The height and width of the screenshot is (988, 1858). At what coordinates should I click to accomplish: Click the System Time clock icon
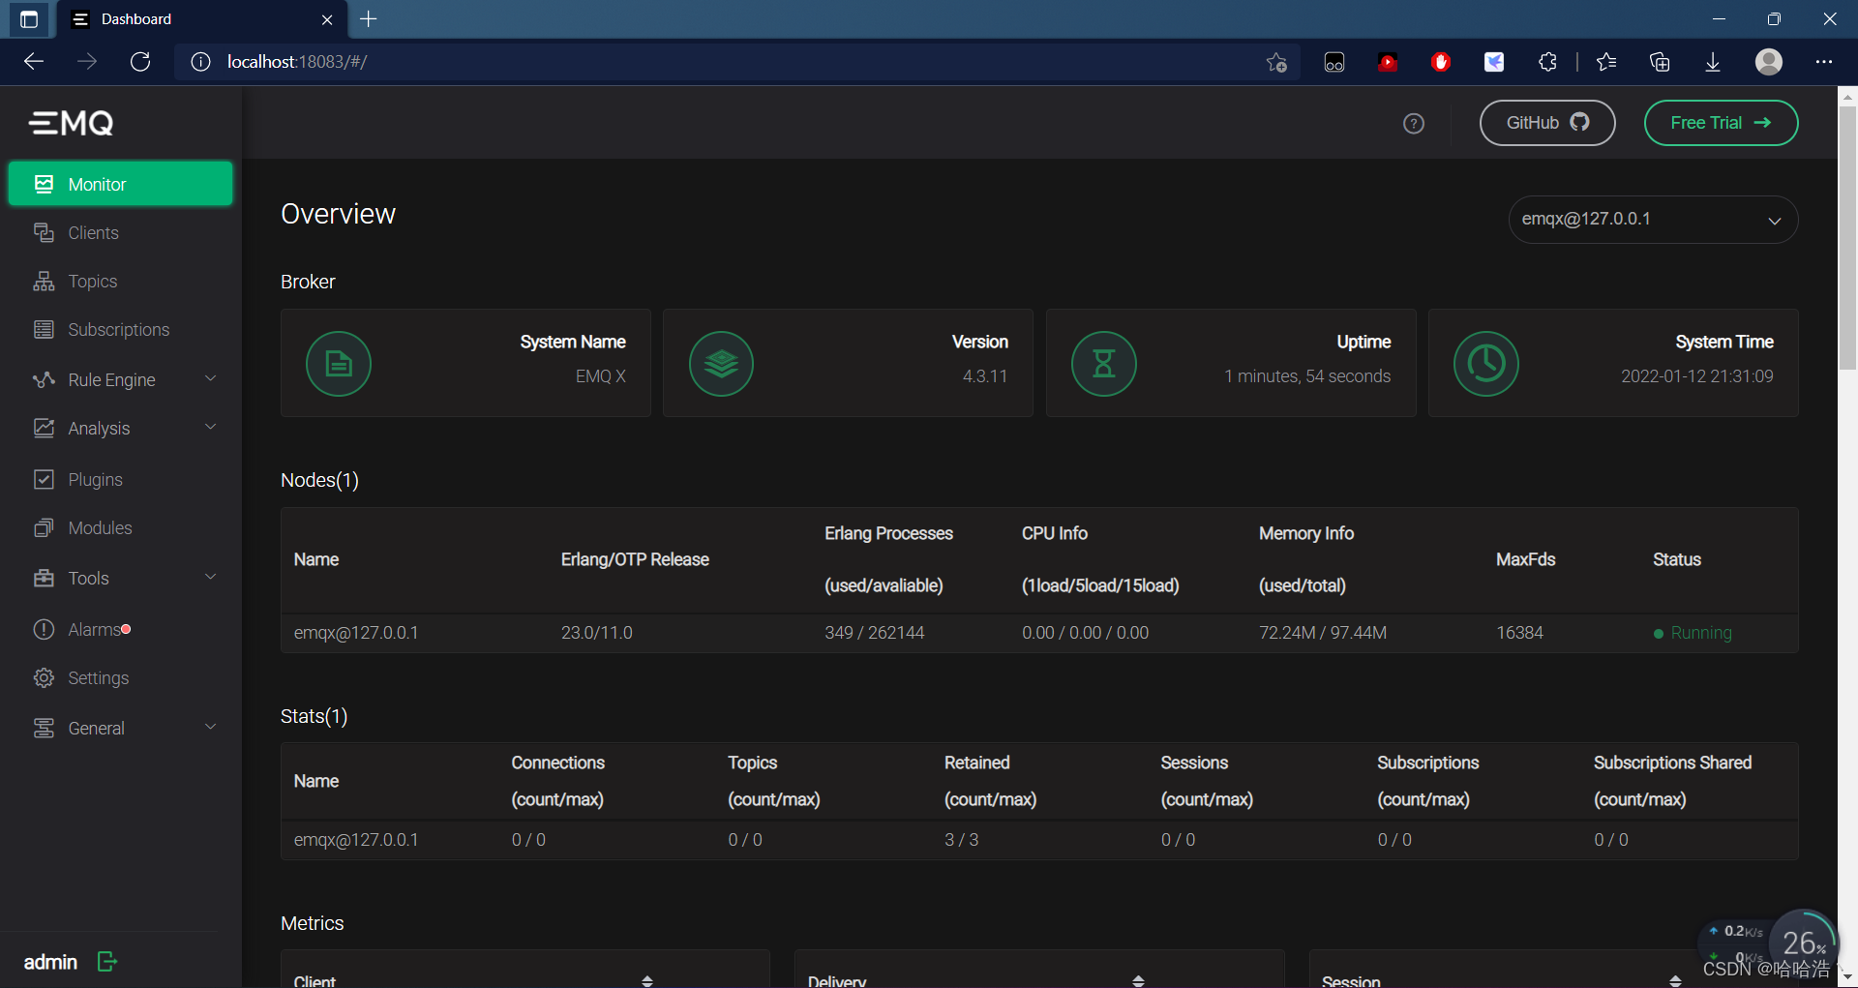[x=1486, y=364]
